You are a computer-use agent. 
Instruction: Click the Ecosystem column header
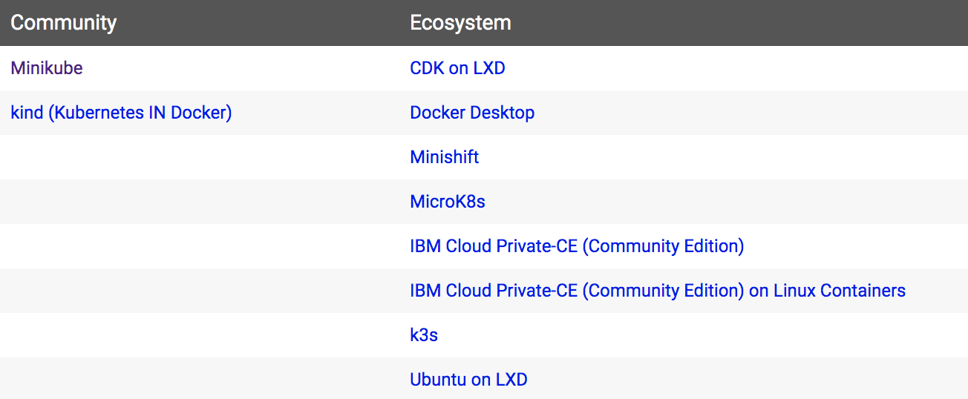(460, 22)
